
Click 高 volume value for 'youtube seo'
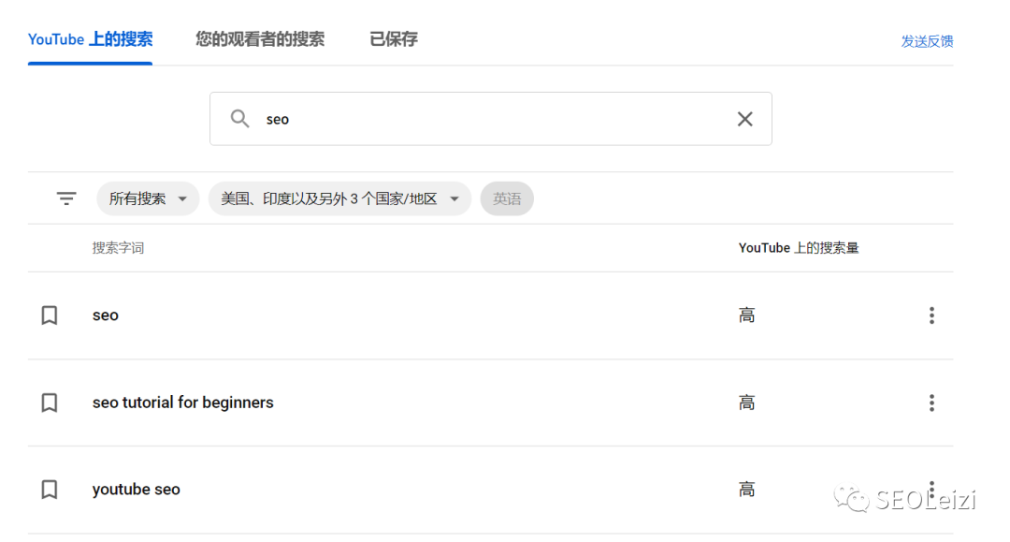tap(746, 490)
